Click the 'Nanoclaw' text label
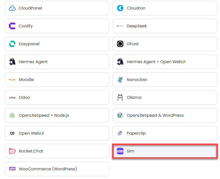The image size is (220, 179). point(137,80)
